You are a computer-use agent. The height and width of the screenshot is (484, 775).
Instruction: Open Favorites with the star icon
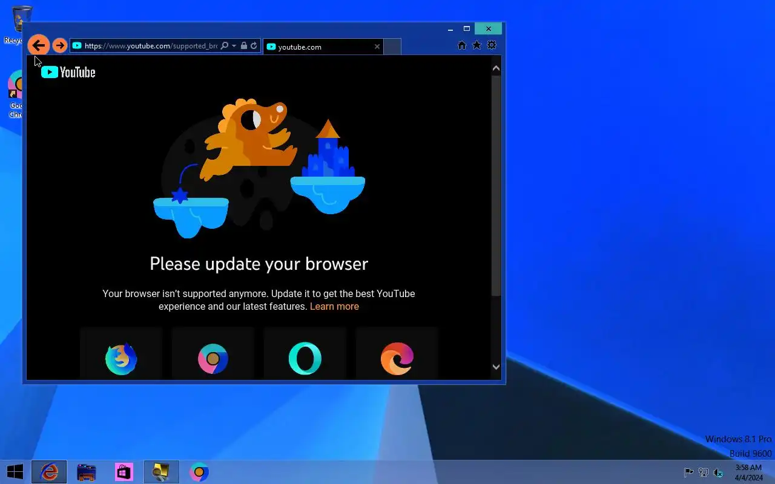click(477, 45)
